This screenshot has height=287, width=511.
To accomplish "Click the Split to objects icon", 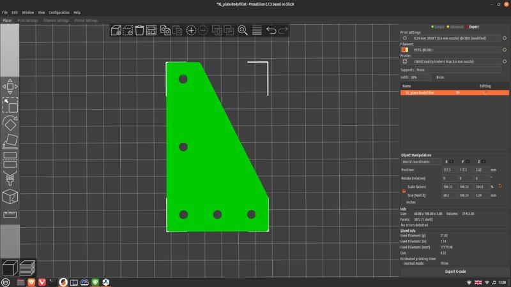I will tap(217, 31).
